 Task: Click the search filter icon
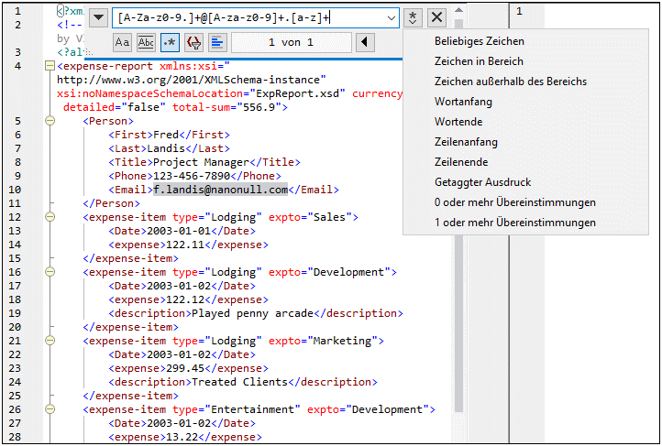(x=193, y=42)
